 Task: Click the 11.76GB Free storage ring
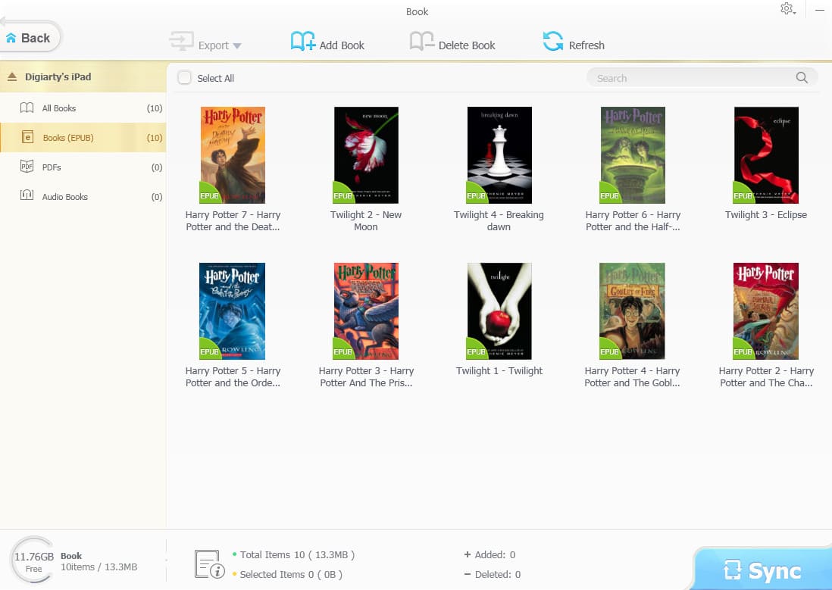tap(33, 560)
